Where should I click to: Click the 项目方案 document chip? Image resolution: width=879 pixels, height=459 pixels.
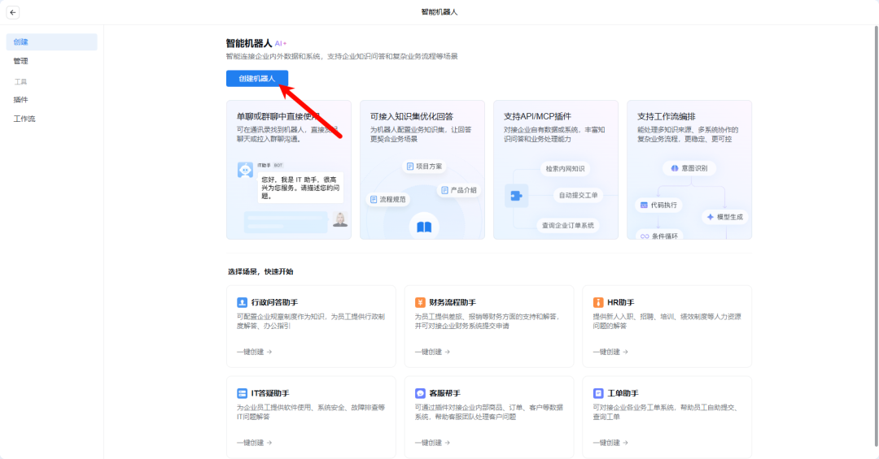tap(424, 167)
